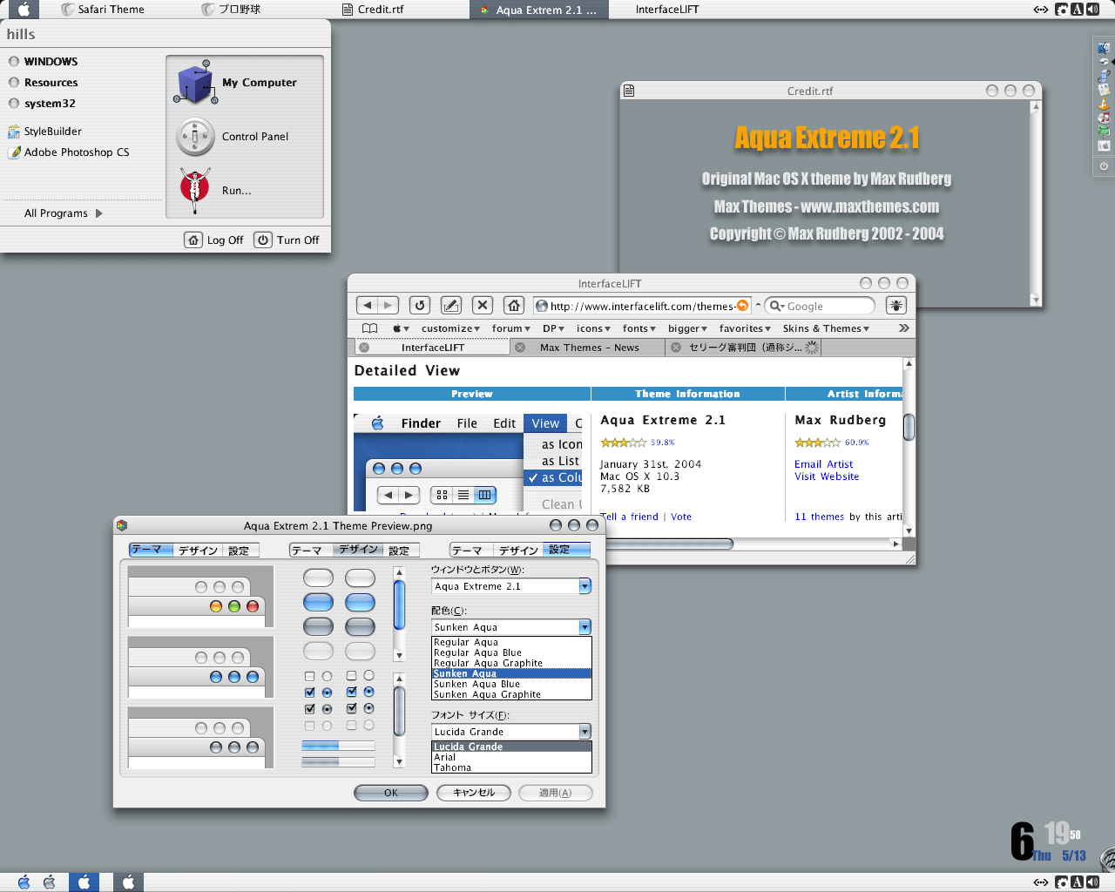Expand the customize bookmarks menu
Image resolution: width=1115 pixels, height=892 pixels.
pyautogui.click(x=450, y=328)
